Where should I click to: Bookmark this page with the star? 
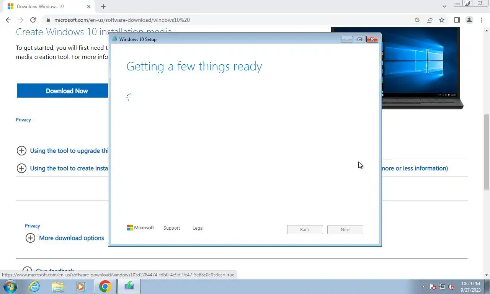442,20
